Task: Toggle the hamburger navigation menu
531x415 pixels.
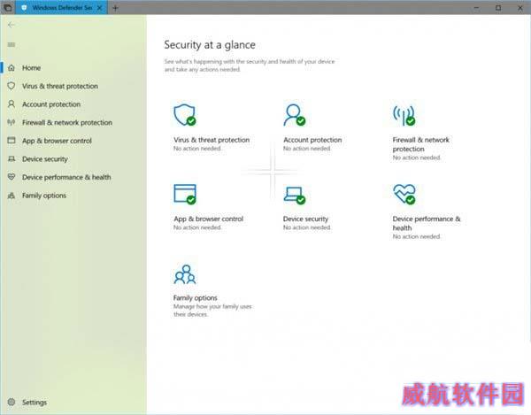Action: coord(12,44)
